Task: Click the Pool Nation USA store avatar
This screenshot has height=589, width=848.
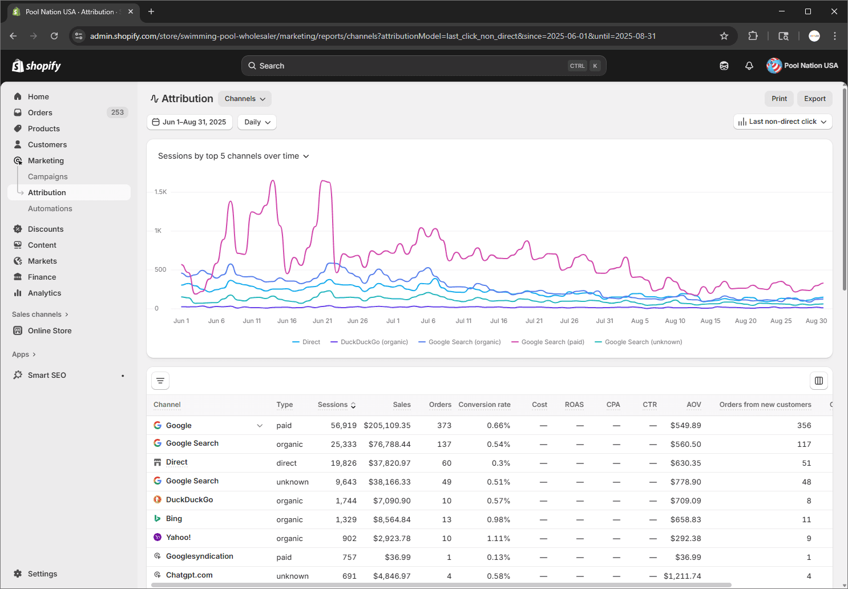Action: [774, 66]
